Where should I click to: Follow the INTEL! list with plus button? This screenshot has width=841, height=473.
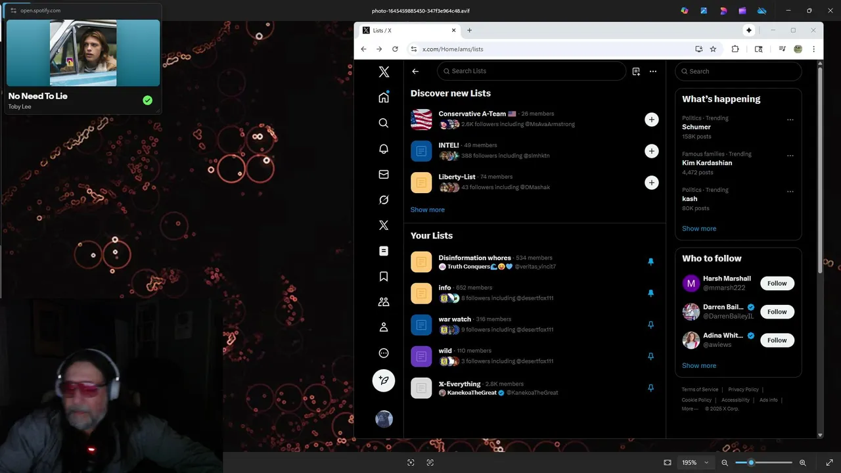click(x=651, y=151)
